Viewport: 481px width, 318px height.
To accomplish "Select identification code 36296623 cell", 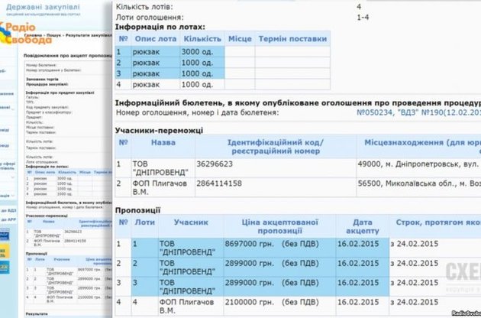I will [216, 164].
